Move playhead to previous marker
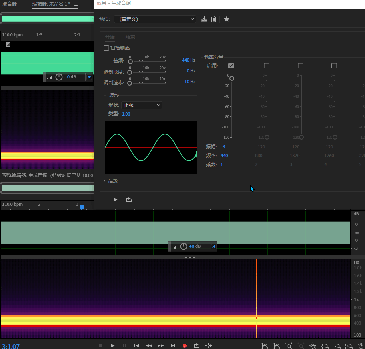The width and height of the screenshot is (365, 349). click(x=137, y=345)
